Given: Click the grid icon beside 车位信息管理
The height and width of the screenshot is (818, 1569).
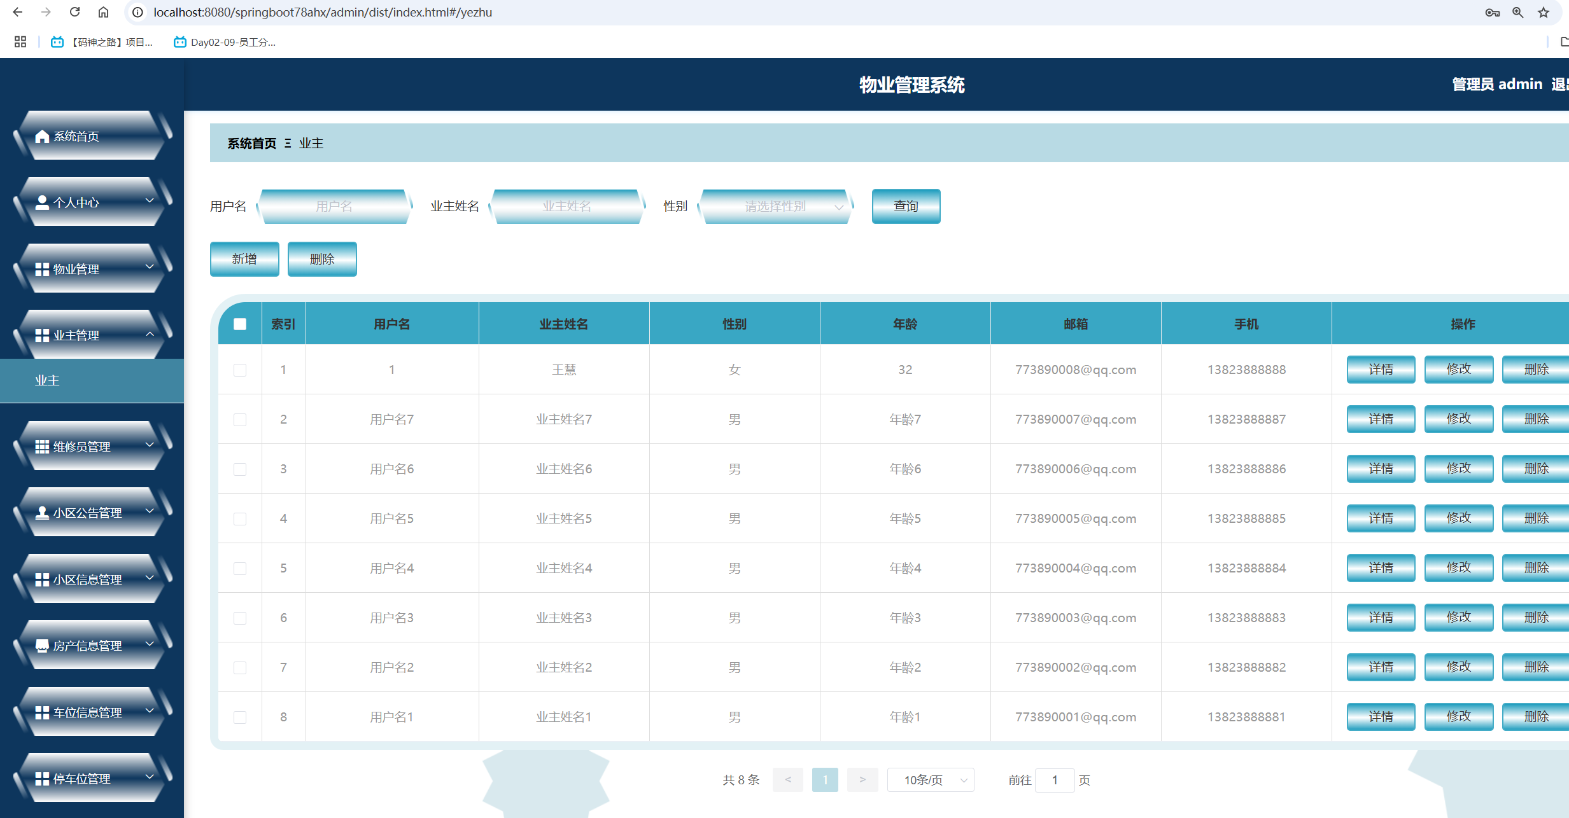Looking at the screenshot, I should (42, 712).
